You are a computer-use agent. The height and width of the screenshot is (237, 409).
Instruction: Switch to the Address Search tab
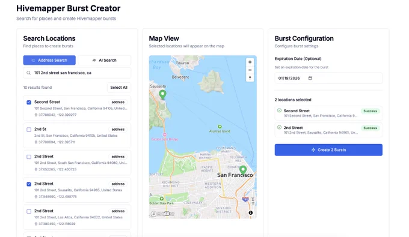click(x=49, y=60)
